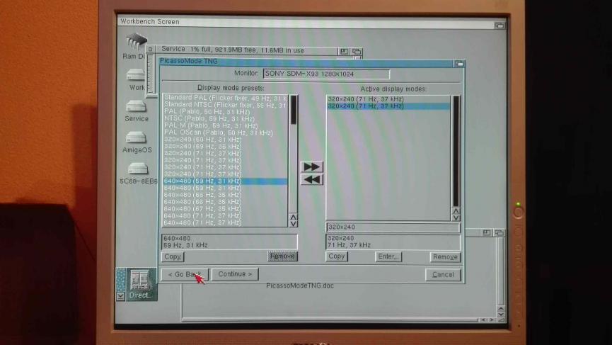The height and width of the screenshot is (345, 612).
Task: Open the AmigaOS drive icon
Action: (137, 137)
